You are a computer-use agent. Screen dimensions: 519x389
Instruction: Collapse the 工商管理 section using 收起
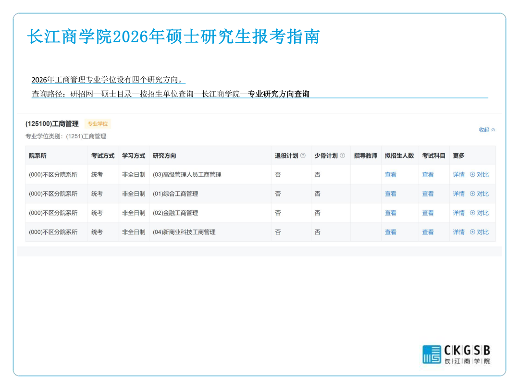(x=486, y=130)
